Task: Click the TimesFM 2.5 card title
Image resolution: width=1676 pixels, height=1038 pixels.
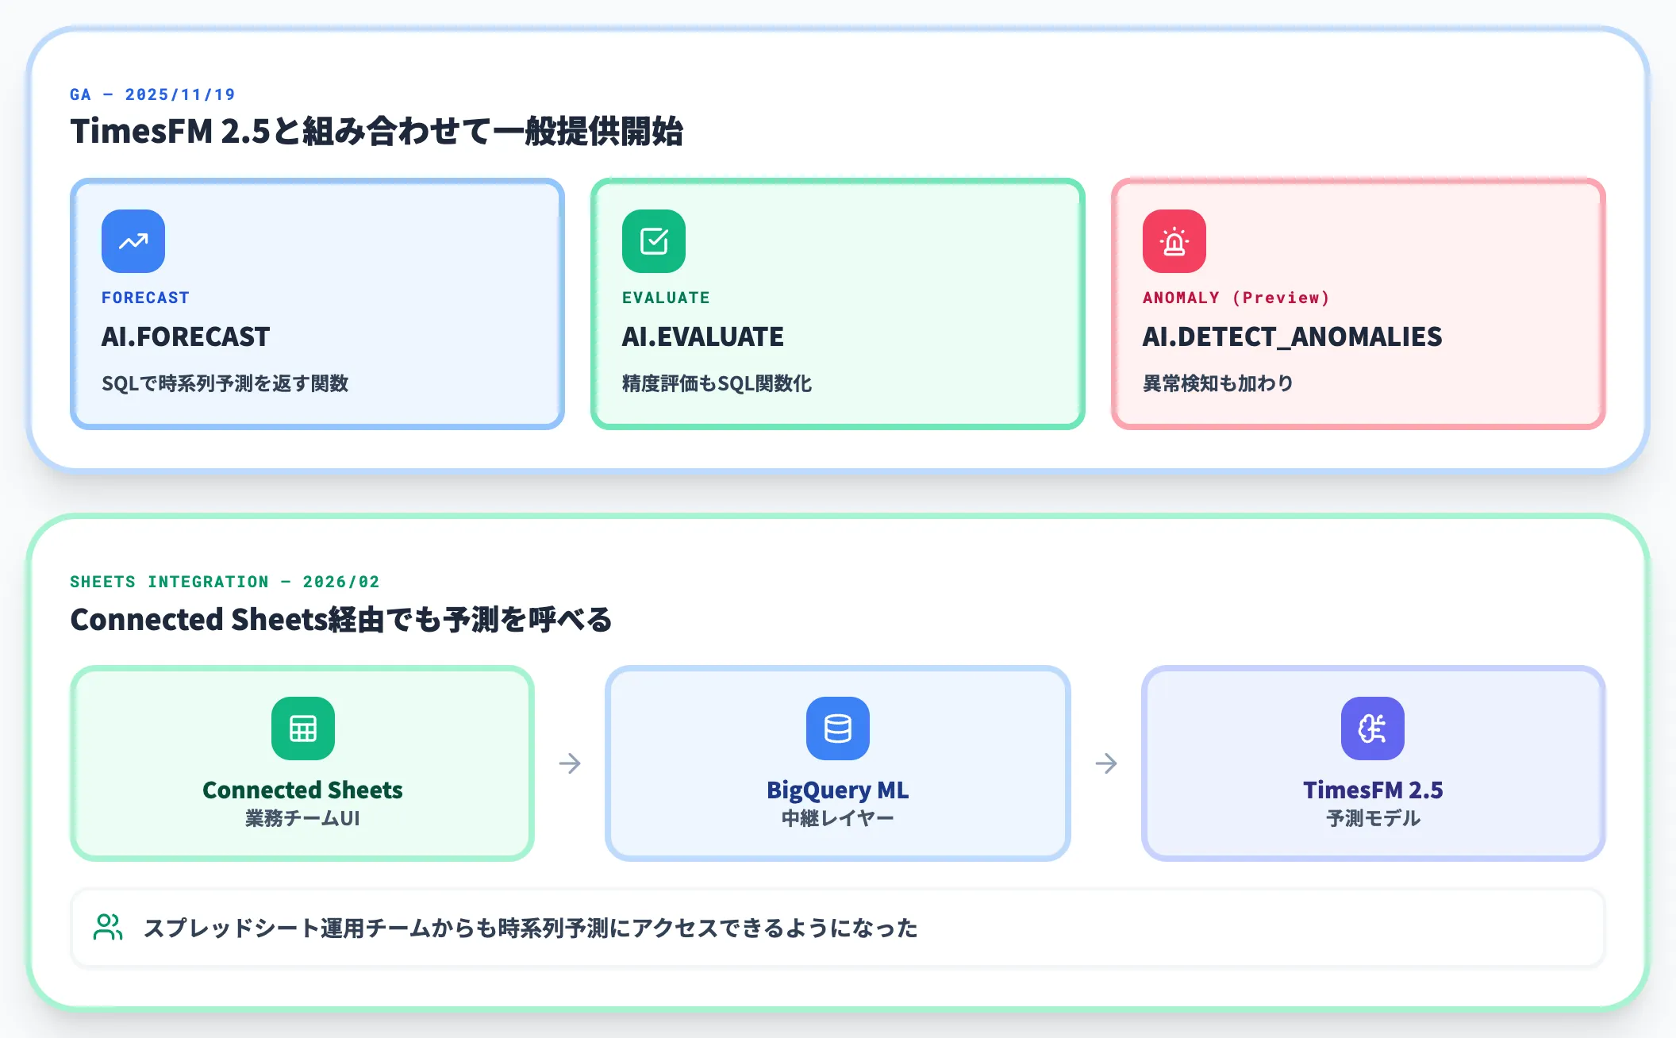Action: (x=1373, y=790)
